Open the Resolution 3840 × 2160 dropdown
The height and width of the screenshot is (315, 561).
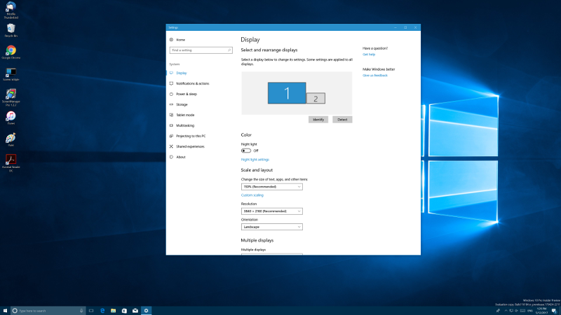tap(271, 211)
